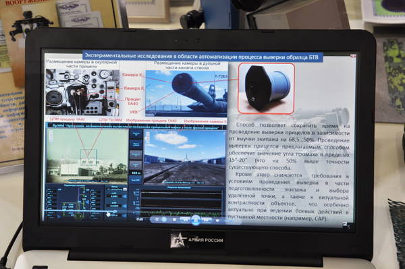
Task: Click the top button in the center blue column
Action: (136, 134)
